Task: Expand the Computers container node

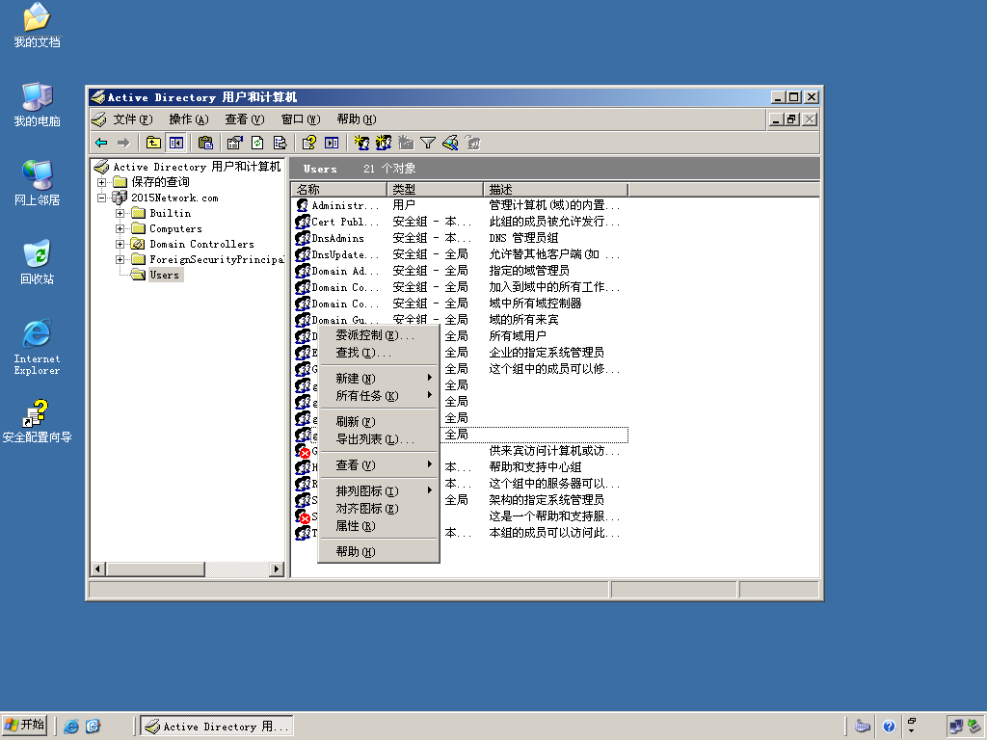Action: (120, 228)
